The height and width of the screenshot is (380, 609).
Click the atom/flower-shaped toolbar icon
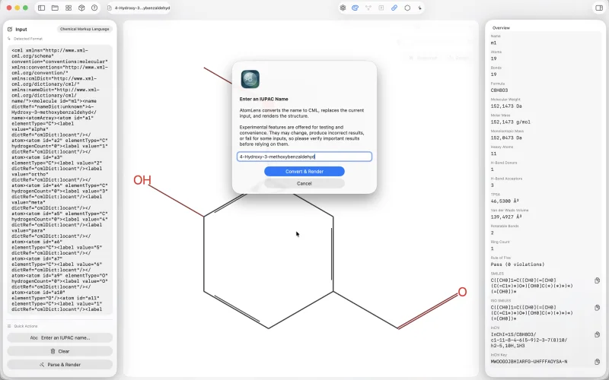pyautogui.click(x=343, y=8)
